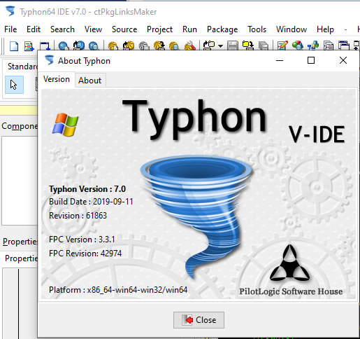Click the 'PilotLogic Software House' text
360x339 pixels.
tap(291, 291)
